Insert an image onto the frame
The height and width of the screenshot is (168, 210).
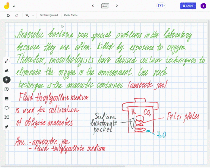click(x=7, y=98)
